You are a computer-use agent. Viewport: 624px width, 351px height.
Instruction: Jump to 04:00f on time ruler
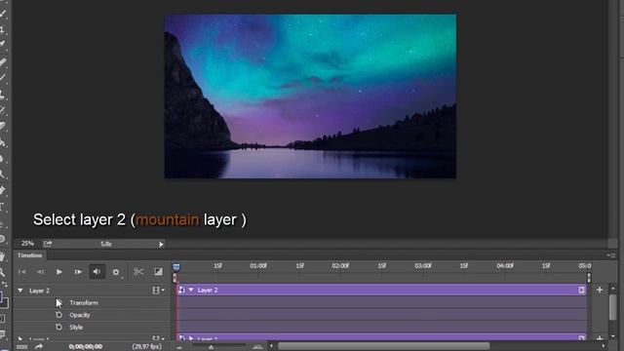click(505, 265)
